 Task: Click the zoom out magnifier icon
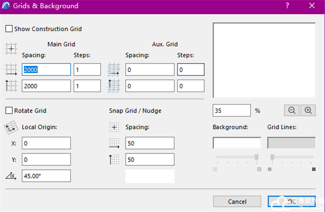pyautogui.click(x=291, y=111)
